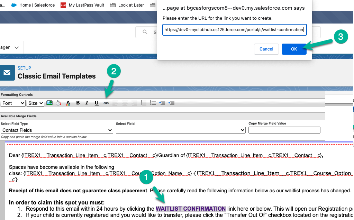Increase the text indent
Screen dimensions: 354x220
click(162, 103)
